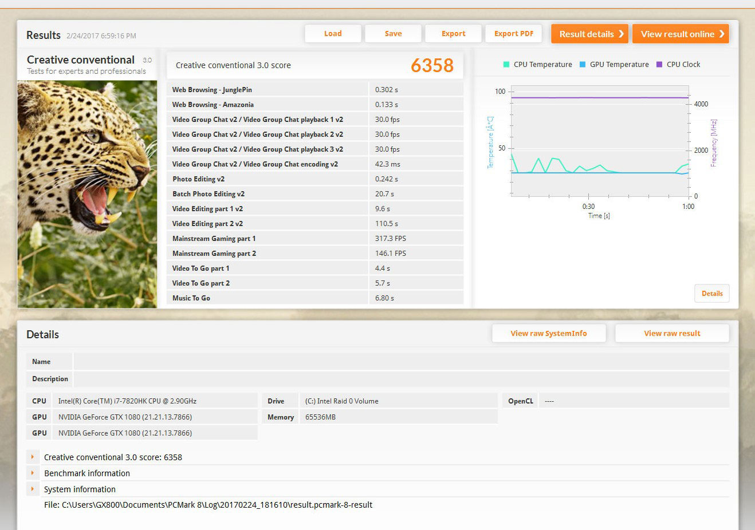Viewport: 755px width, 530px height.
Task: Click the leopard benchmark thumbnail
Action: [87, 194]
